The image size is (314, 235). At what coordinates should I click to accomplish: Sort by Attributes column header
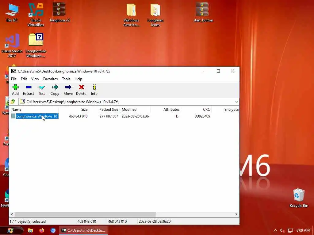point(166,110)
